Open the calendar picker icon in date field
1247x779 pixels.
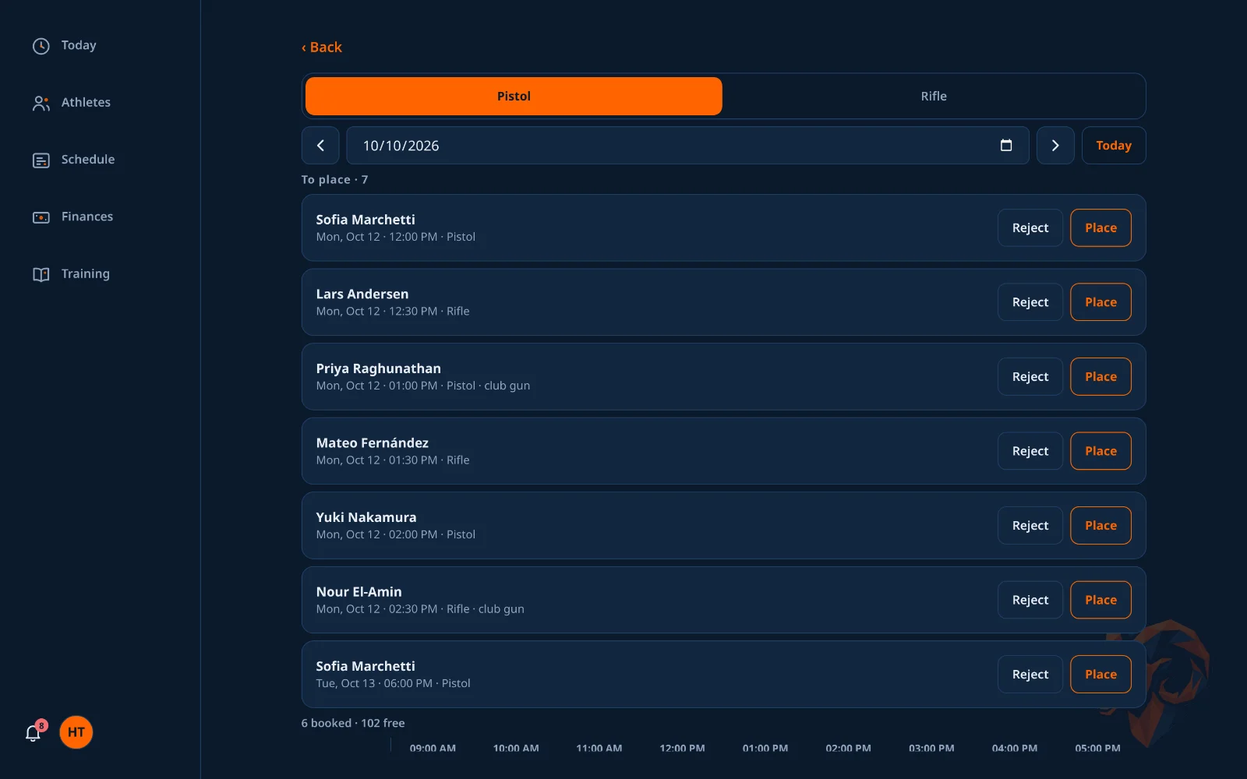tap(1006, 146)
